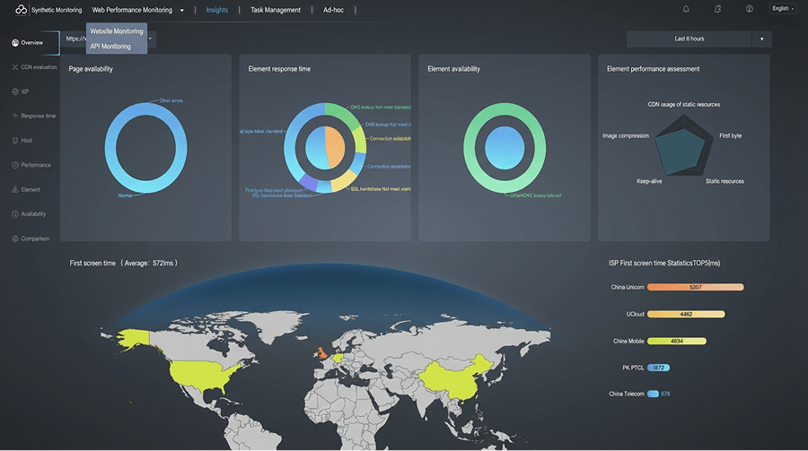
Task: Open the user account icon
Action: [750, 9]
